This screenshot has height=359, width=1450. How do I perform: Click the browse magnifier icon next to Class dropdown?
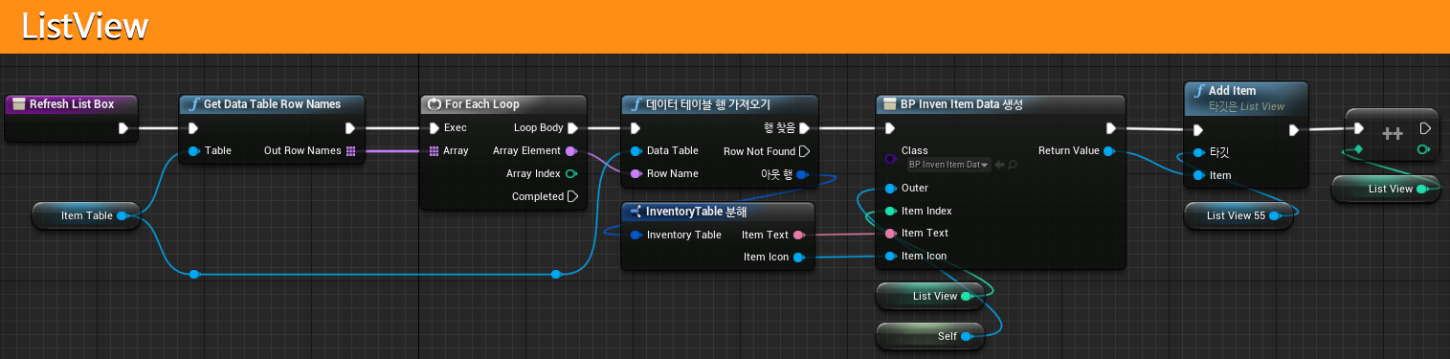[1012, 165]
